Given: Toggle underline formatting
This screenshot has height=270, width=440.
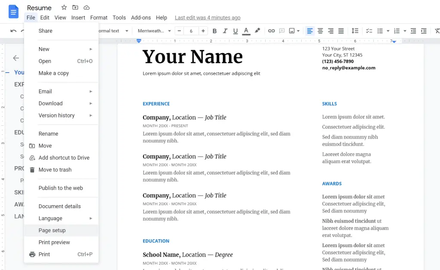Looking at the screenshot, I should [x=235, y=31].
